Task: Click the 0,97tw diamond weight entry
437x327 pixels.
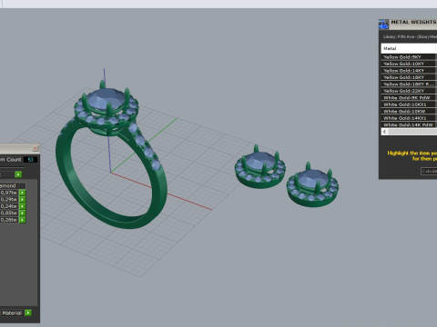Action: pyautogui.click(x=8, y=193)
